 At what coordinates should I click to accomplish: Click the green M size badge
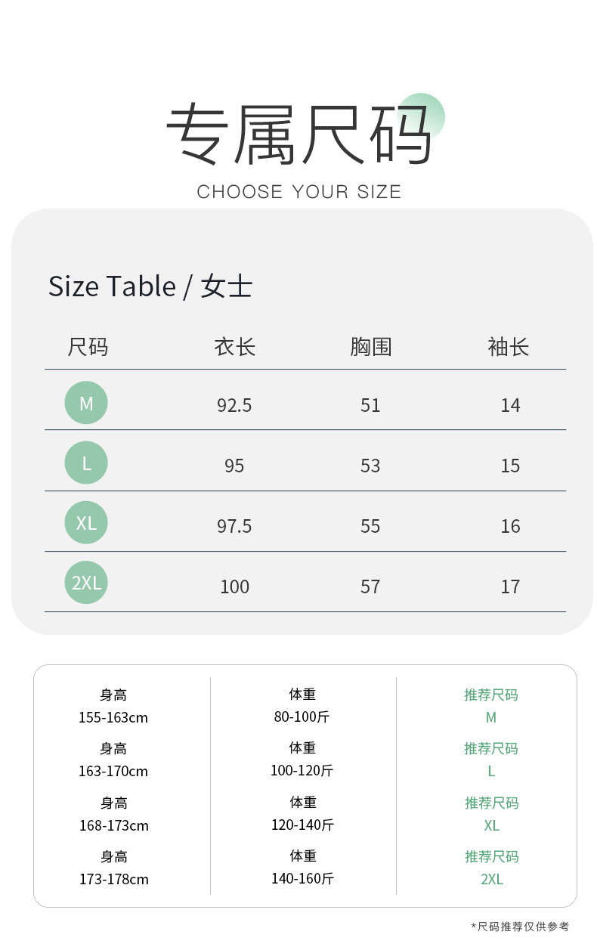coord(86,403)
